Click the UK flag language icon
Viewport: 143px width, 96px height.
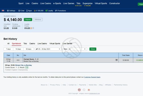pos(3,10)
